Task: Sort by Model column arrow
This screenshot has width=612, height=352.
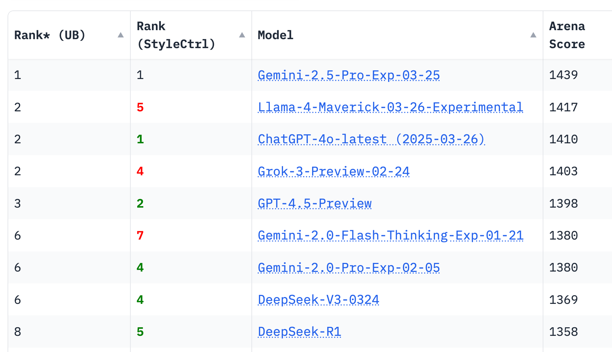Action: (x=533, y=35)
